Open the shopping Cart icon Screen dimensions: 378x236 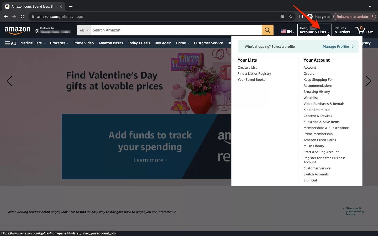click(x=364, y=30)
